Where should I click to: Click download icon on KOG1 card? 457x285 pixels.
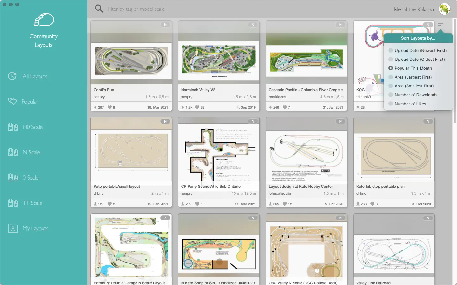pyautogui.click(x=358, y=107)
